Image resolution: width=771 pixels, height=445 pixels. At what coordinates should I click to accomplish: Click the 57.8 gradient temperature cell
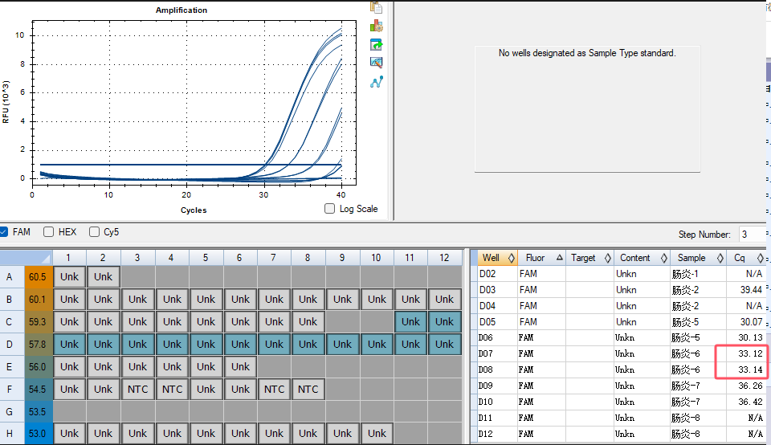38,345
